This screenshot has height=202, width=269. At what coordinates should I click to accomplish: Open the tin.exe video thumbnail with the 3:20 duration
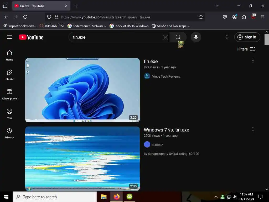pos(82,90)
